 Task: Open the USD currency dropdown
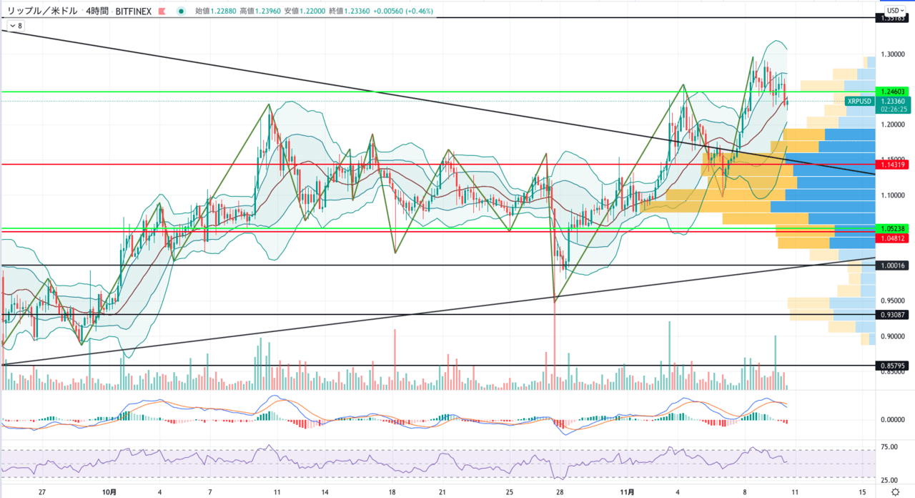click(x=894, y=10)
